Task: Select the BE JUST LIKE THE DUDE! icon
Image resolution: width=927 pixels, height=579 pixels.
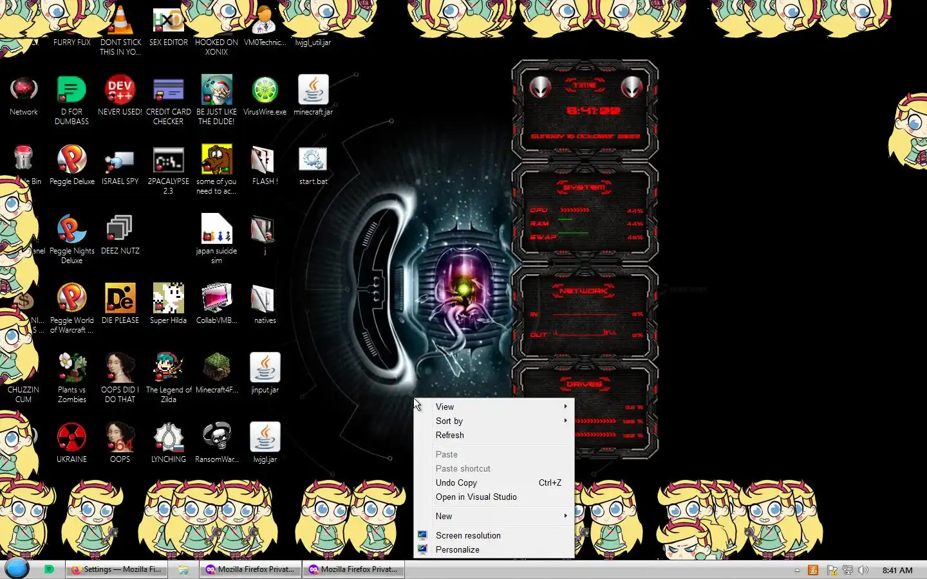Action: point(216,90)
